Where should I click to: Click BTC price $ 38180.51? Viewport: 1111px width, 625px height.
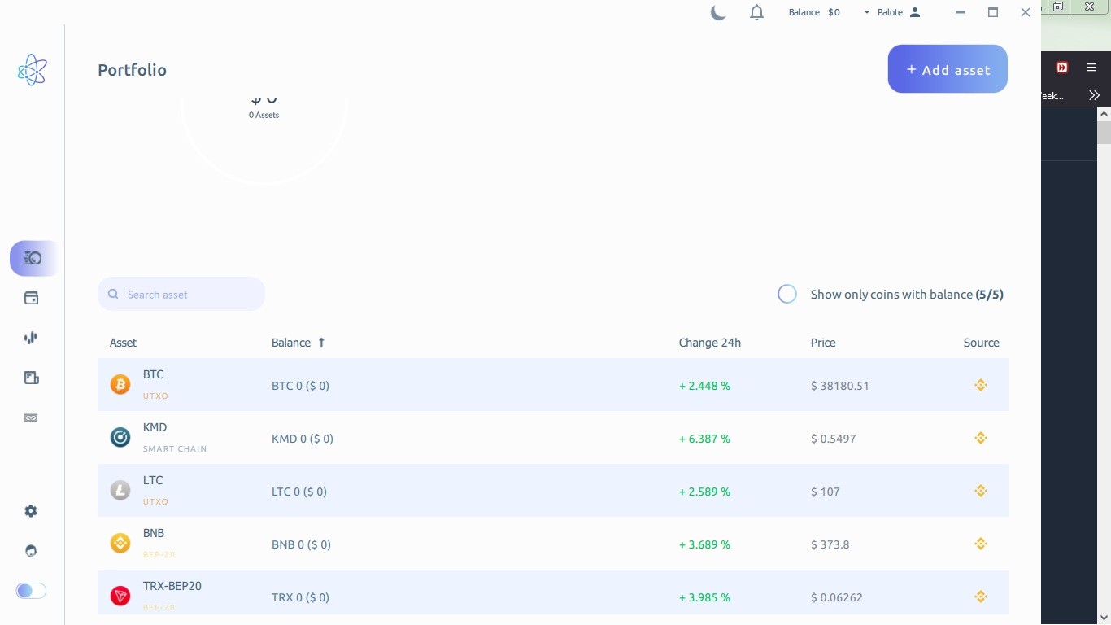[840, 386]
